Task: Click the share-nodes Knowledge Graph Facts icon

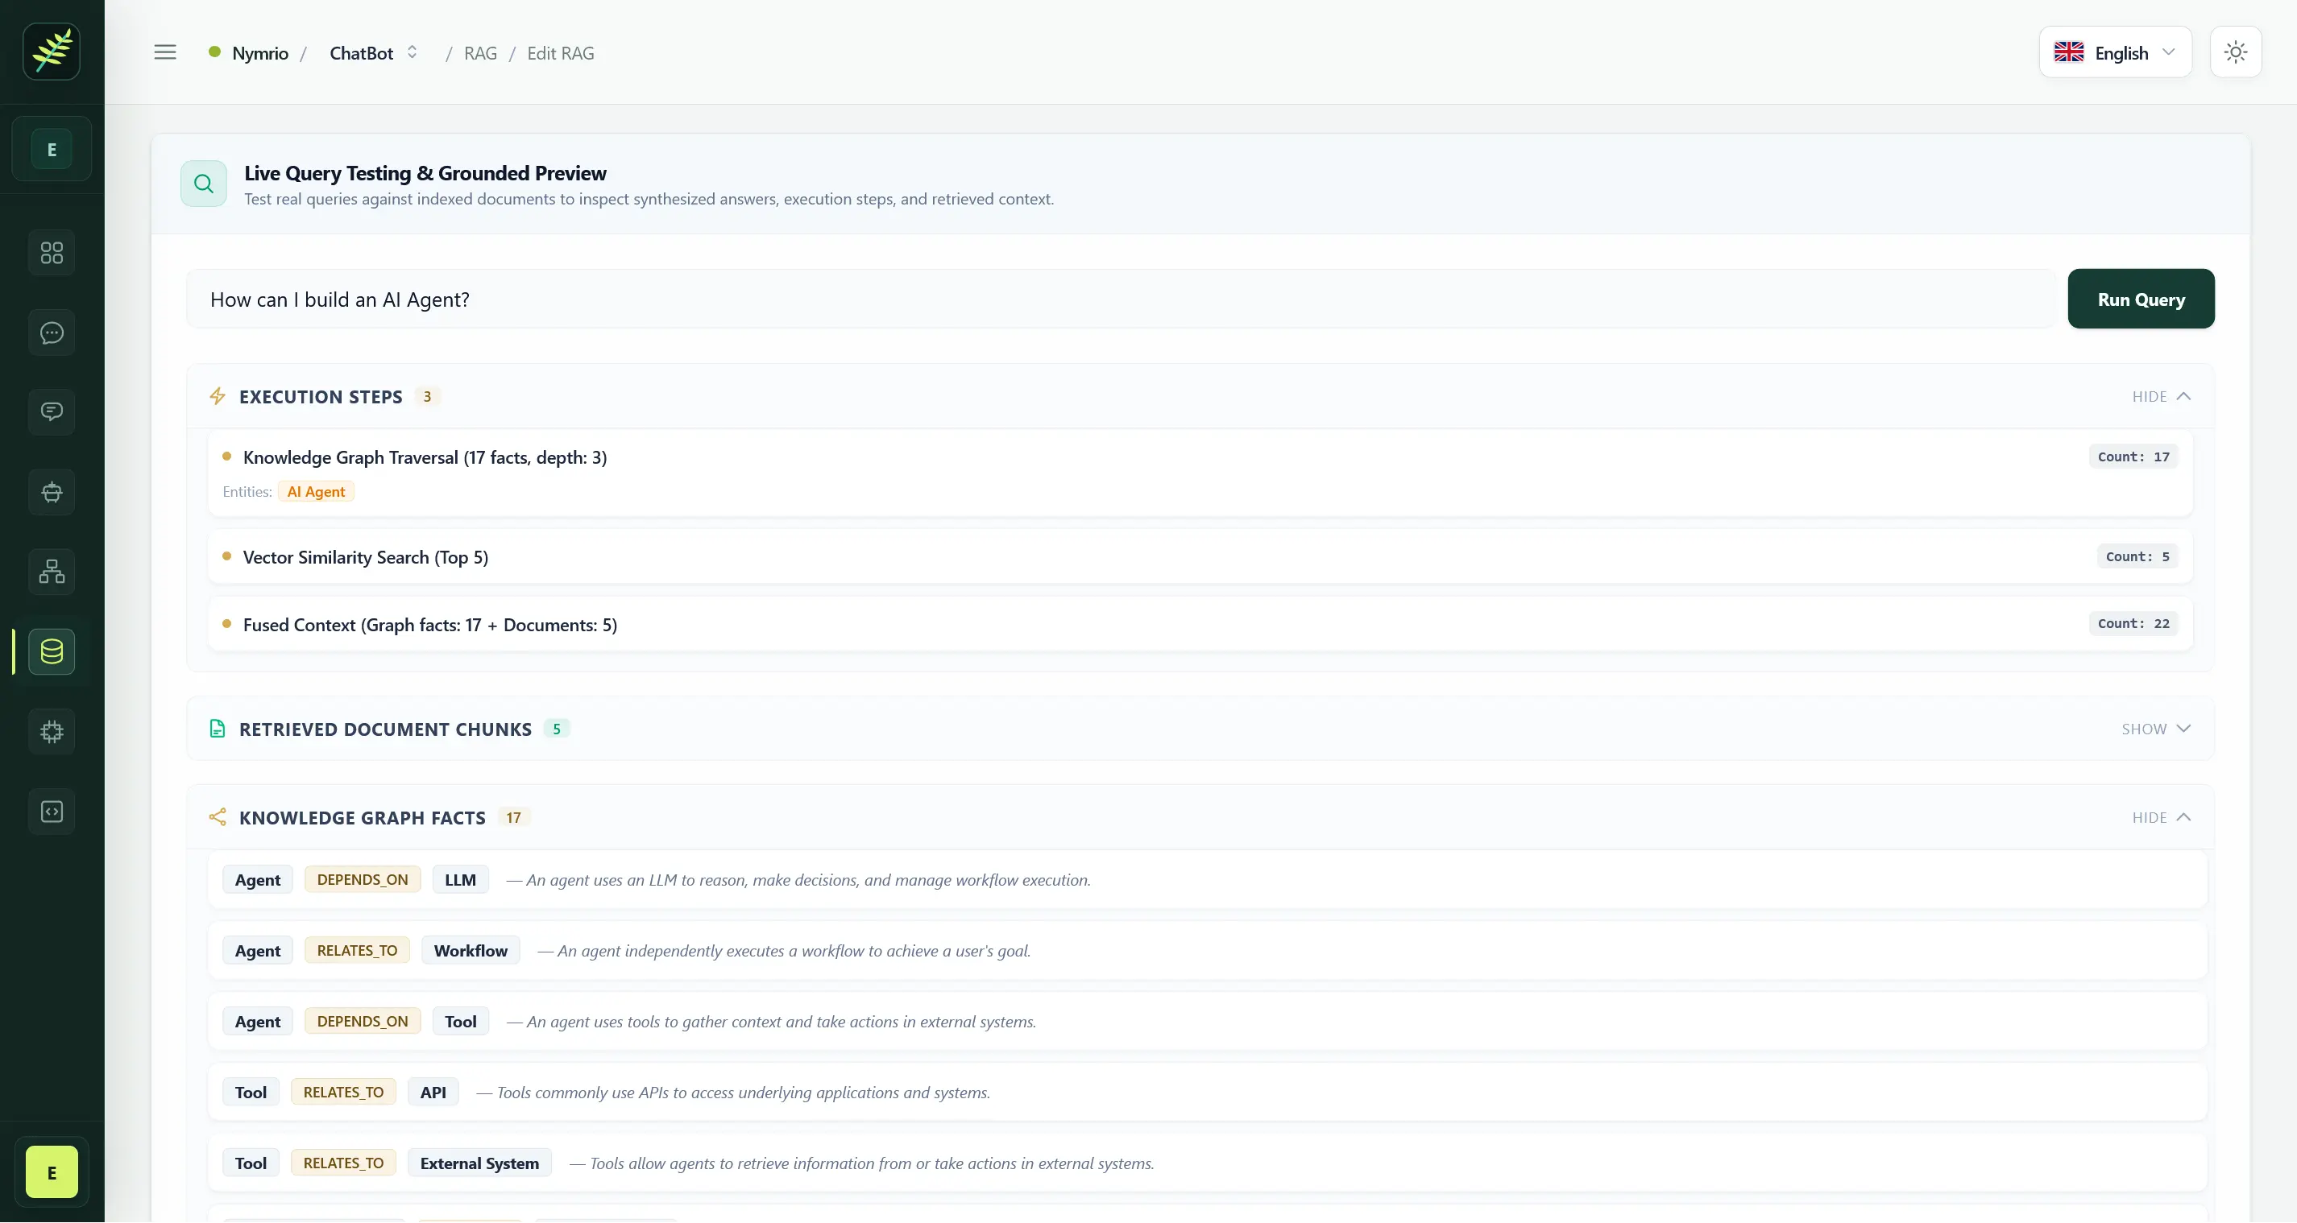Action: pos(218,817)
